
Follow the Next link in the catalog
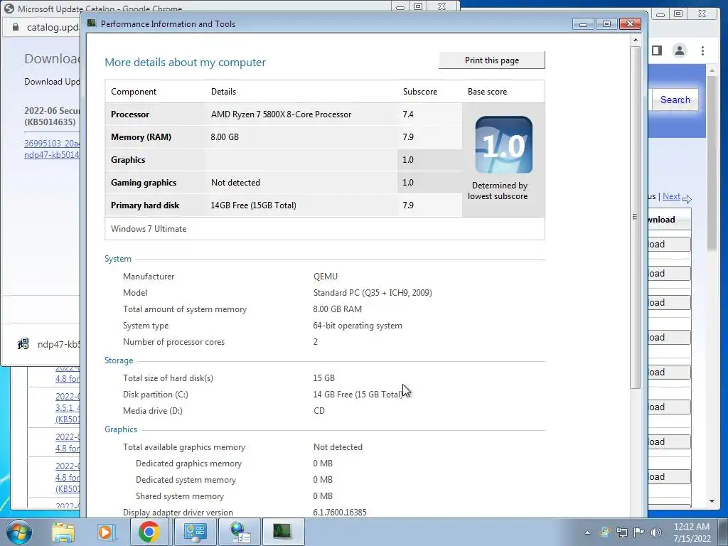pyautogui.click(x=671, y=196)
